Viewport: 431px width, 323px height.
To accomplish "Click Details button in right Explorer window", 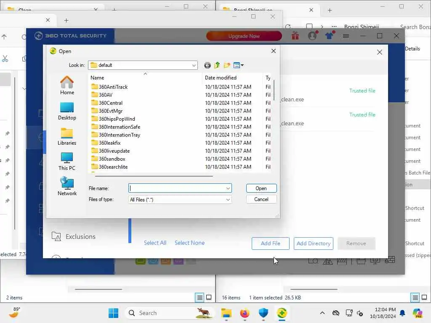I will pyautogui.click(x=412, y=49).
